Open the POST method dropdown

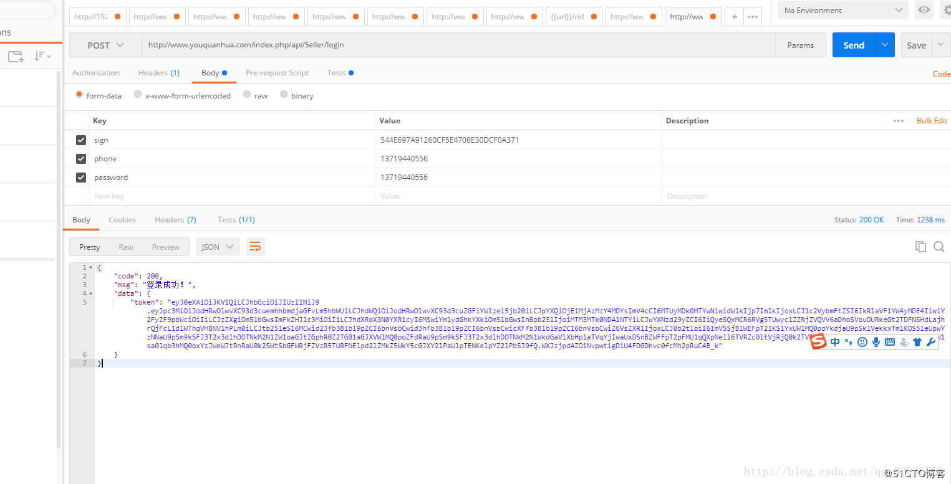[x=105, y=45]
